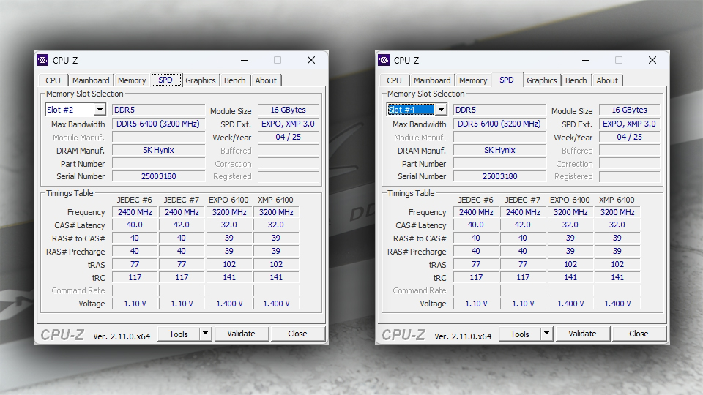This screenshot has height=395, width=703.
Task: Close the right CPU-Z window via X
Action: (x=652, y=60)
